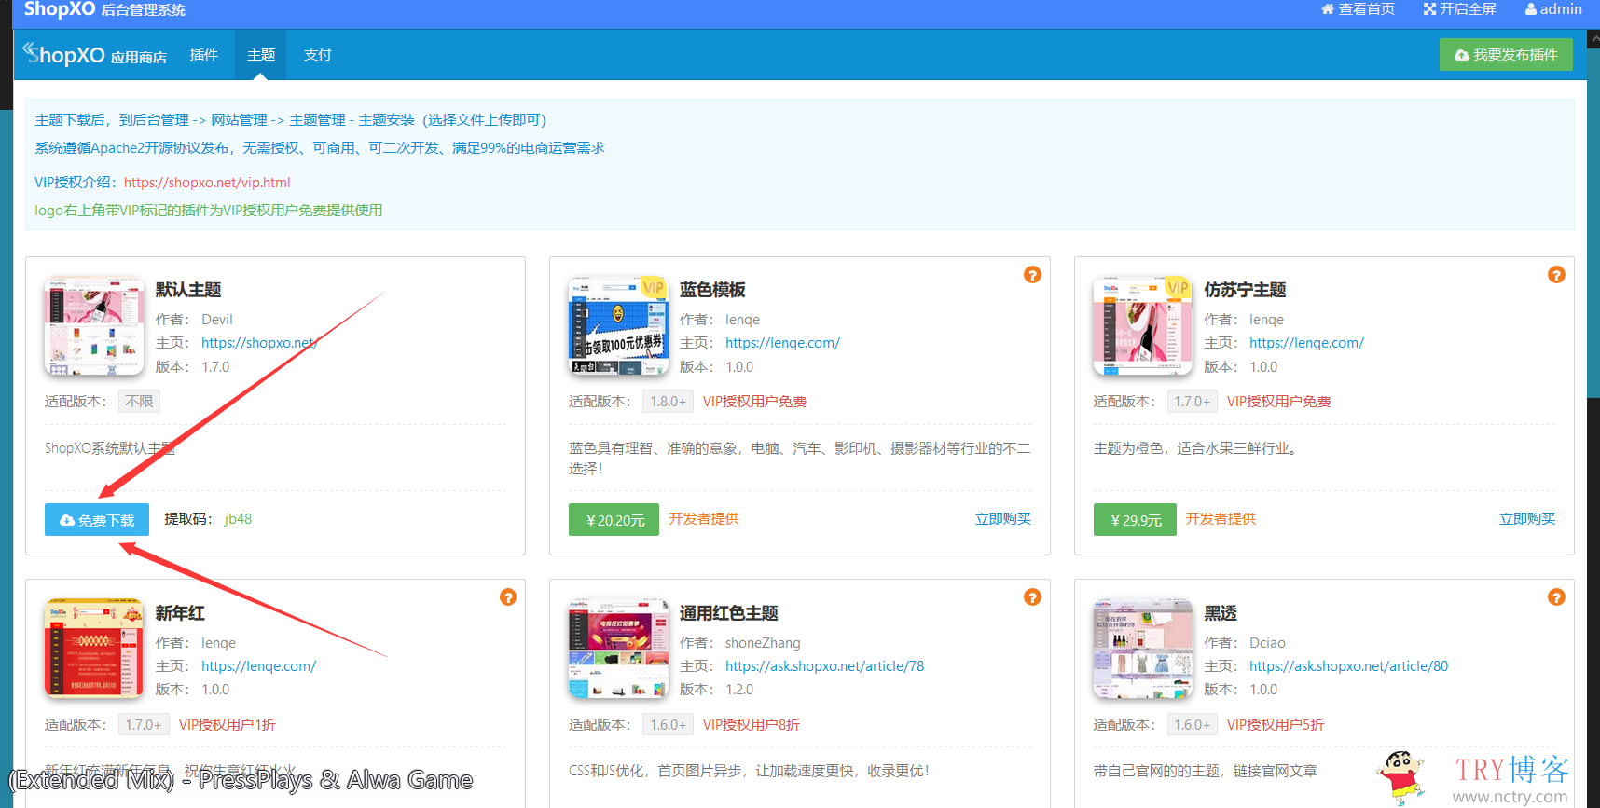Click help icon on 黑透 card
1600x808 pixels.
point(1556,597)
